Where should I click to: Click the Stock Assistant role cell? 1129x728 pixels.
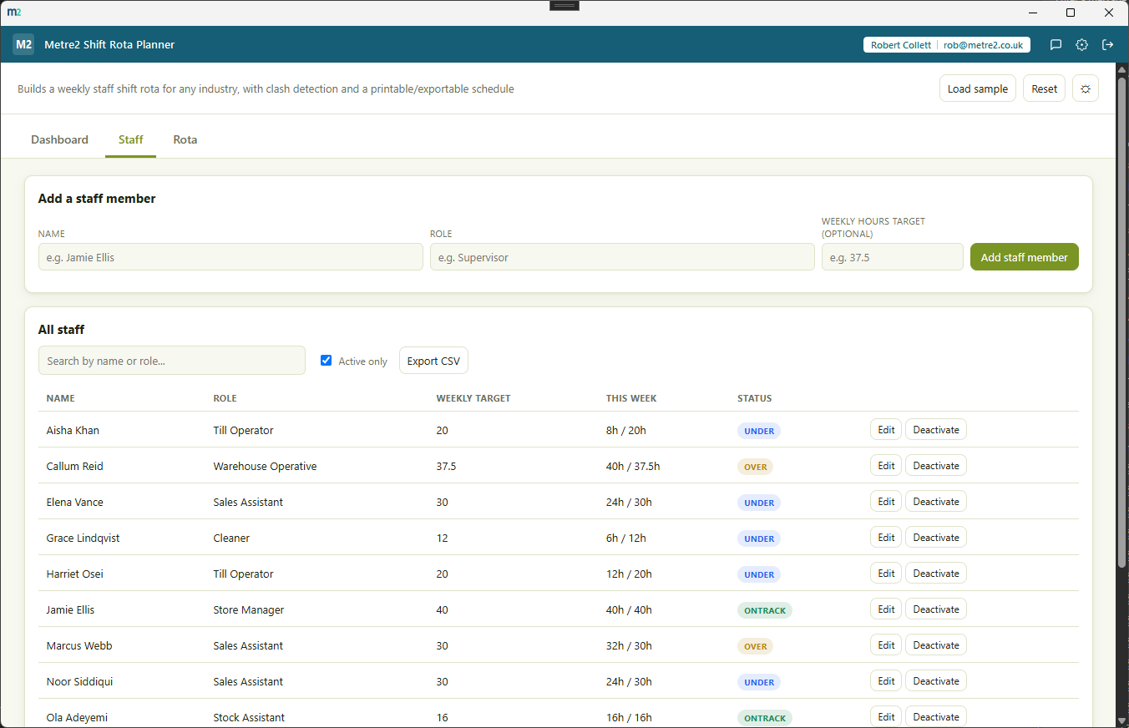[249, 718]
